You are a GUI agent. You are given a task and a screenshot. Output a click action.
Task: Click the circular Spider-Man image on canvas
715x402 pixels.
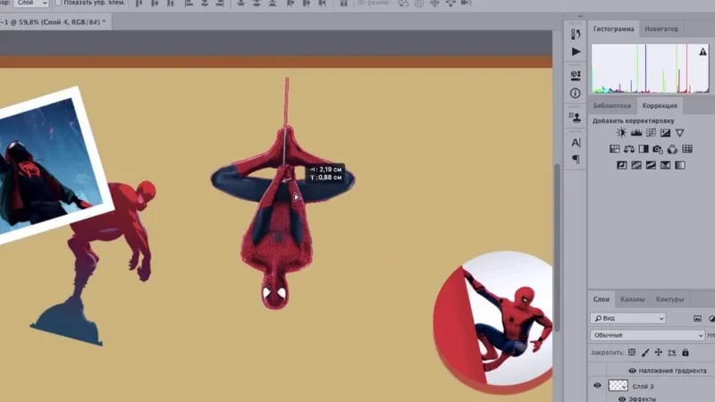[495, 322]
